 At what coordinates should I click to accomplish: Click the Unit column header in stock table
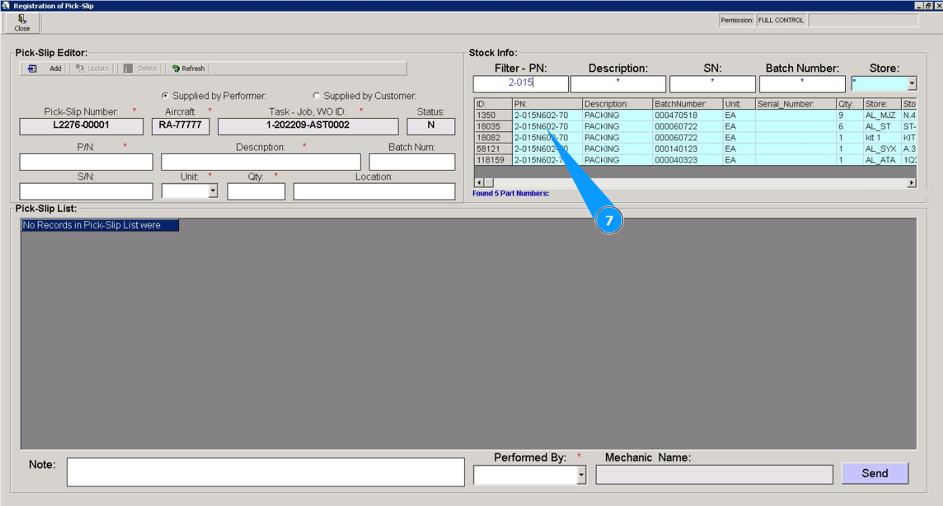click(739, 105)
